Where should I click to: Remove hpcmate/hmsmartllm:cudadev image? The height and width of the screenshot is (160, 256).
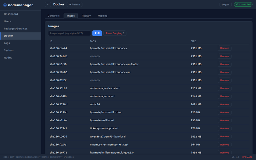pos(225,48)
